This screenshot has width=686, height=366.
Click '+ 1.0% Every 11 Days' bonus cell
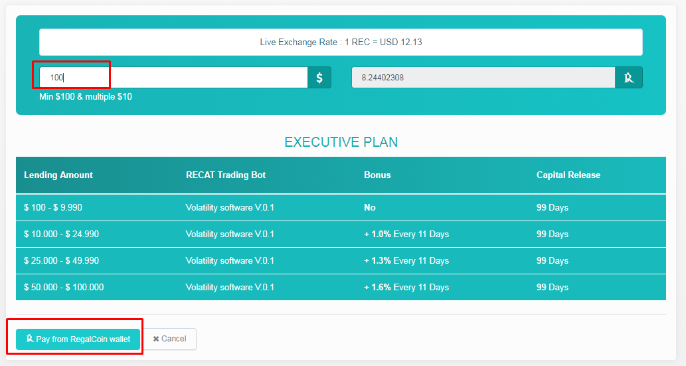pos(406,234)
